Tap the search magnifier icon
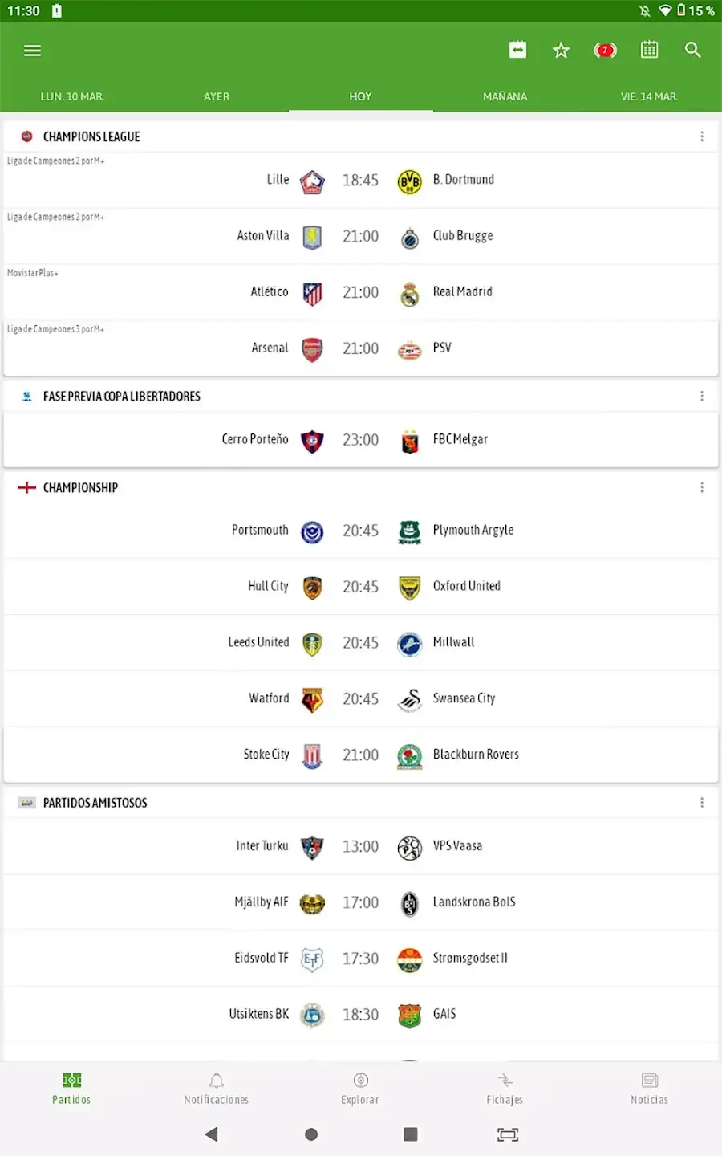This screenshot has width=722, height=1156. (693, 50)
